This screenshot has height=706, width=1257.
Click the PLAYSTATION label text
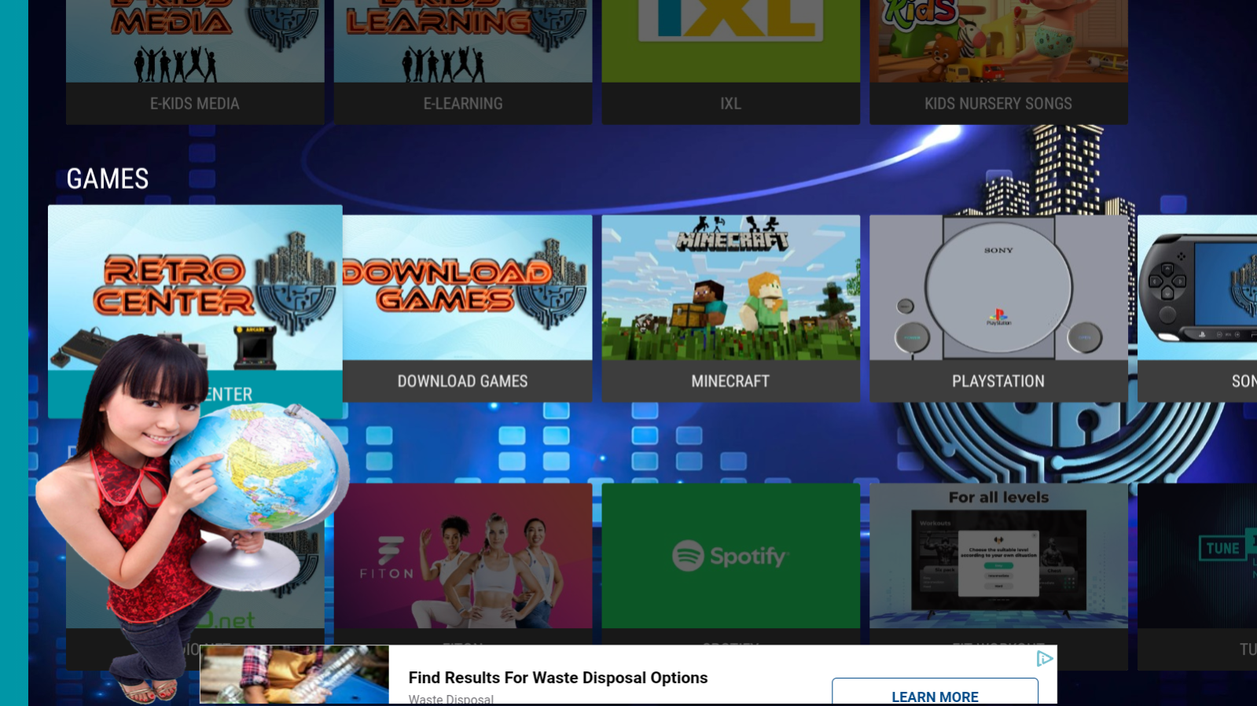[998, 381]
